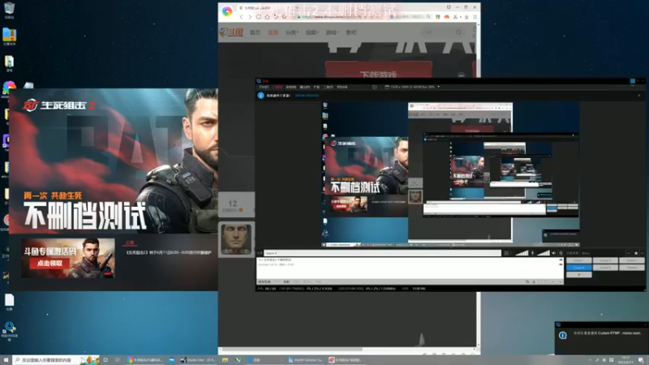Switch to the 公告 tab in the launcher
Screen dimensions: 649x365
coord(130,243)
